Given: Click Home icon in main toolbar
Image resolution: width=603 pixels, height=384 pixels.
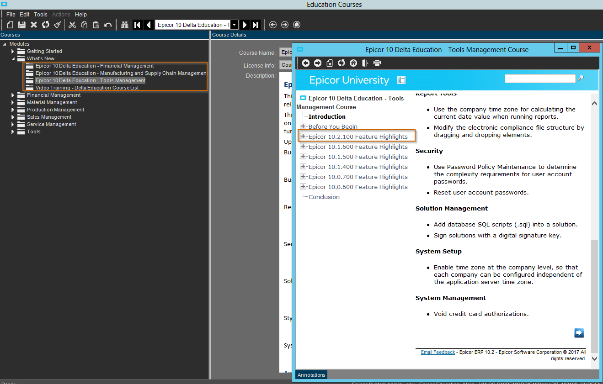Looking at the screenshot, I should tap(297, 25).
